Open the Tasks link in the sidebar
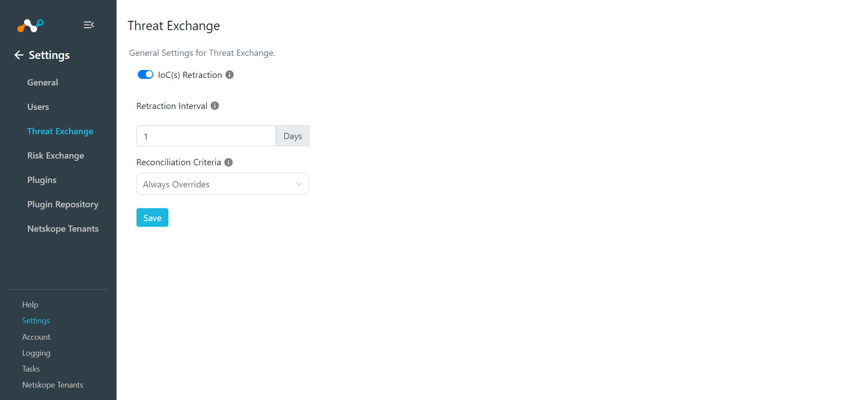 coord(31,369)
